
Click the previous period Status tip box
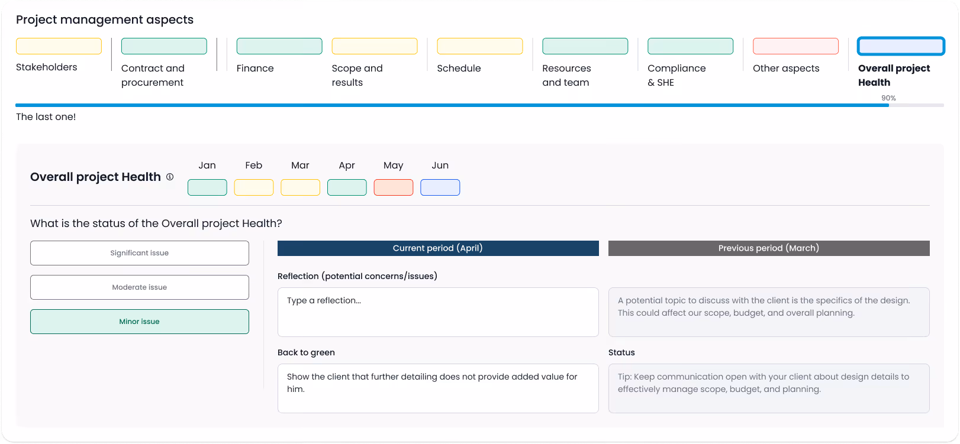[x=769, y=388]
